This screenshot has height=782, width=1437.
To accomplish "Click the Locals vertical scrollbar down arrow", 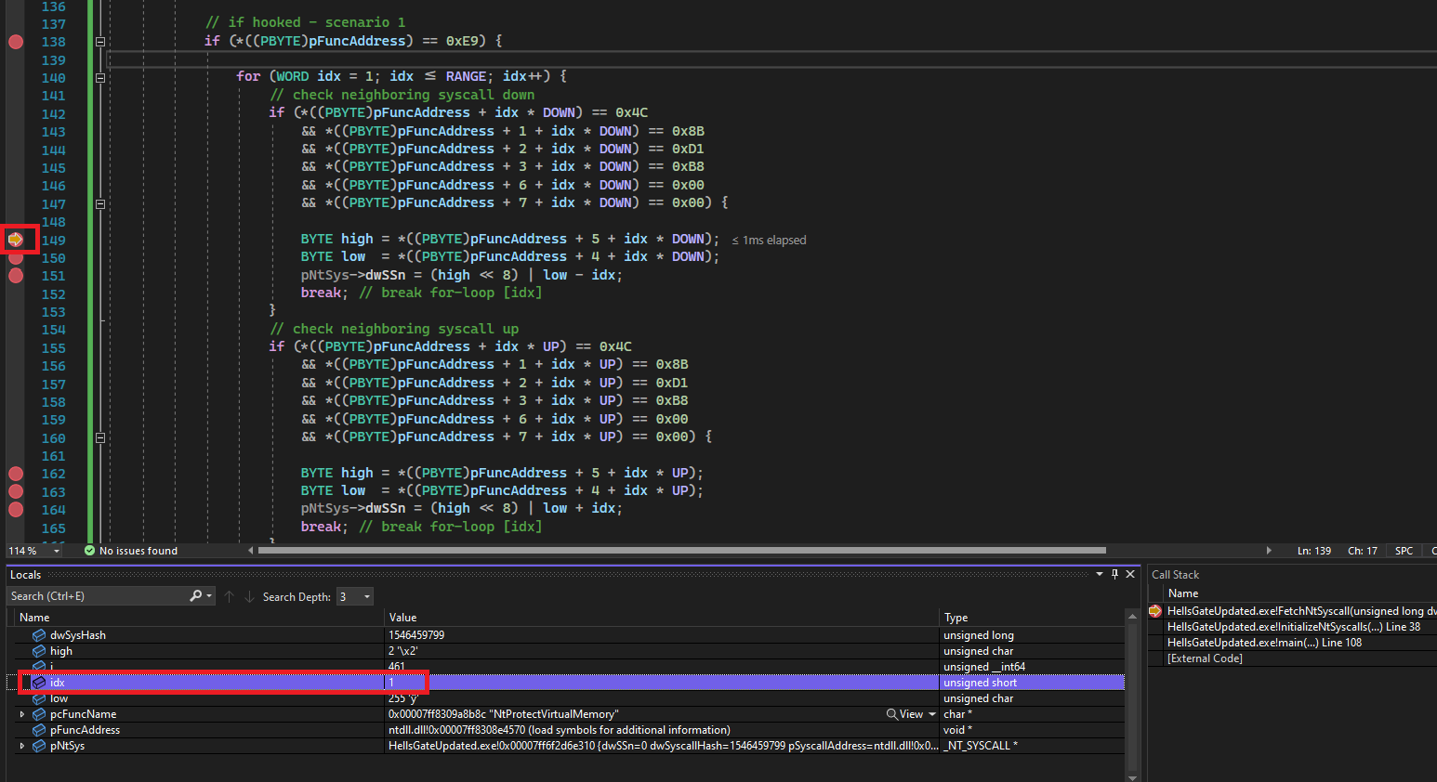I will (x=1131, y=776).
